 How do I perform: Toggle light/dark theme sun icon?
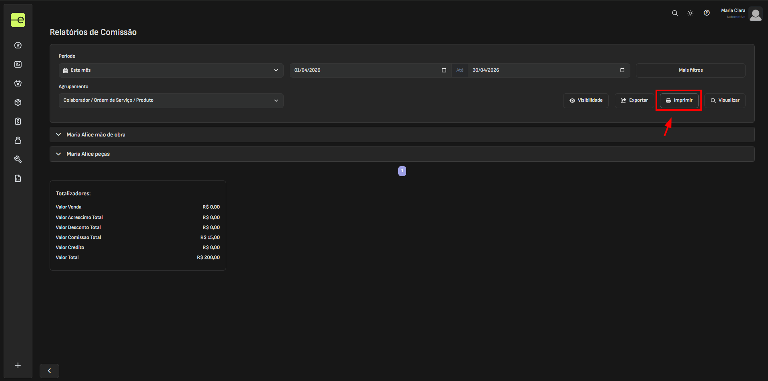pyautogui.click(x=690, y=13)
